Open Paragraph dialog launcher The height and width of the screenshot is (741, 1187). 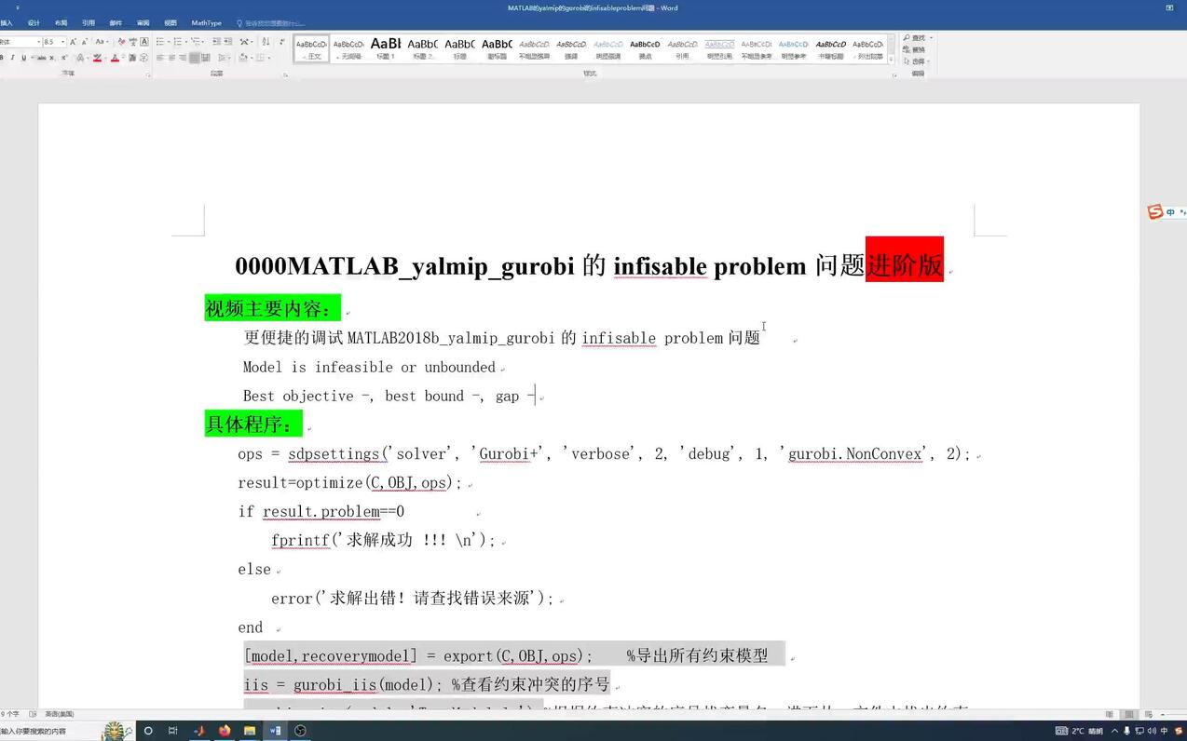coord(285,75)
